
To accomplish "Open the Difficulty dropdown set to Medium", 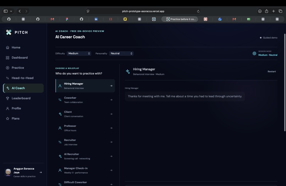I will click(79, 53).
